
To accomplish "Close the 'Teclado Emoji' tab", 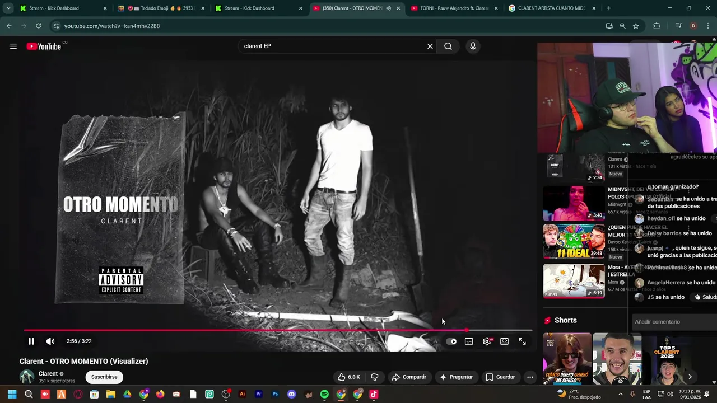I will point(203,8).
